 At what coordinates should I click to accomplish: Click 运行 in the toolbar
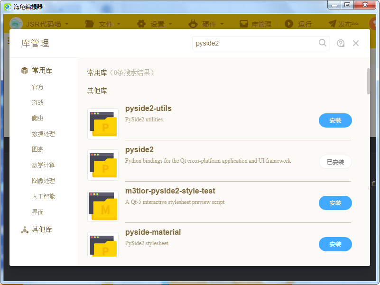pos(305,24)
